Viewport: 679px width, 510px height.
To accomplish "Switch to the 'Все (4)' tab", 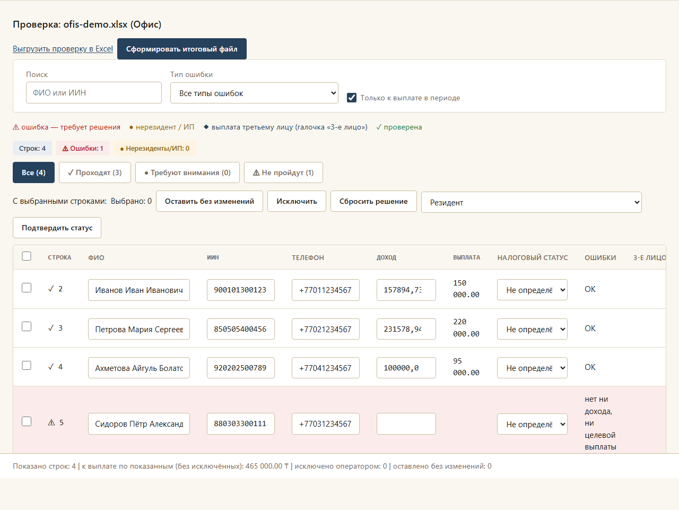I will (x=33, y=172).
